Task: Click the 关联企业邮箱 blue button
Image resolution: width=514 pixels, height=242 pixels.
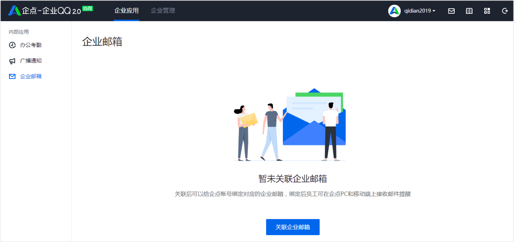Action: [293, 227]
